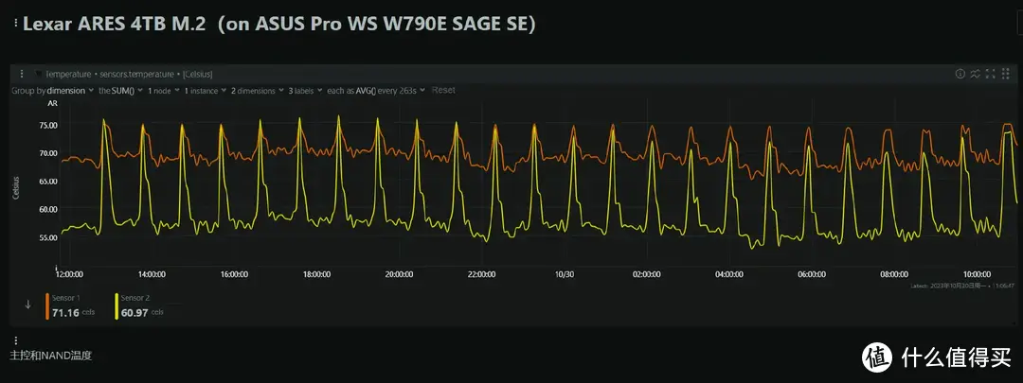
Task: Open the SUM() aggregation dropdown
Action: 125,91
